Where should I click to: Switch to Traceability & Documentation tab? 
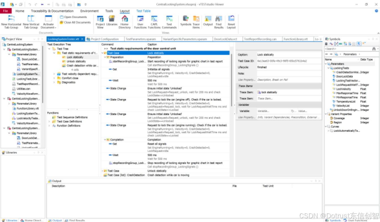tap(52, 11)
